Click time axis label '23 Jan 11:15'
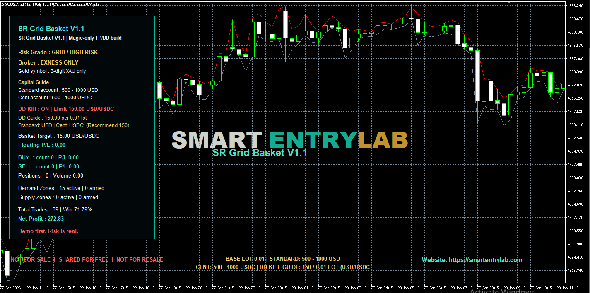590x293 pixels. (x=568, y=288)
